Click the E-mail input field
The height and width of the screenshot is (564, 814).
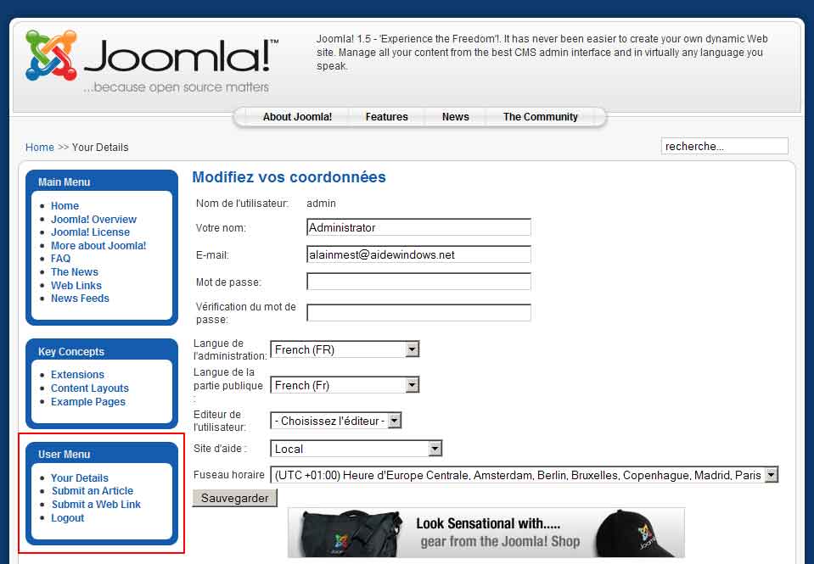pos(418,254)
